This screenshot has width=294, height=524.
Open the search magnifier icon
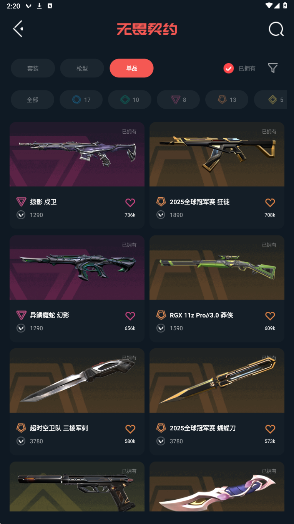(x=276, y=29)
